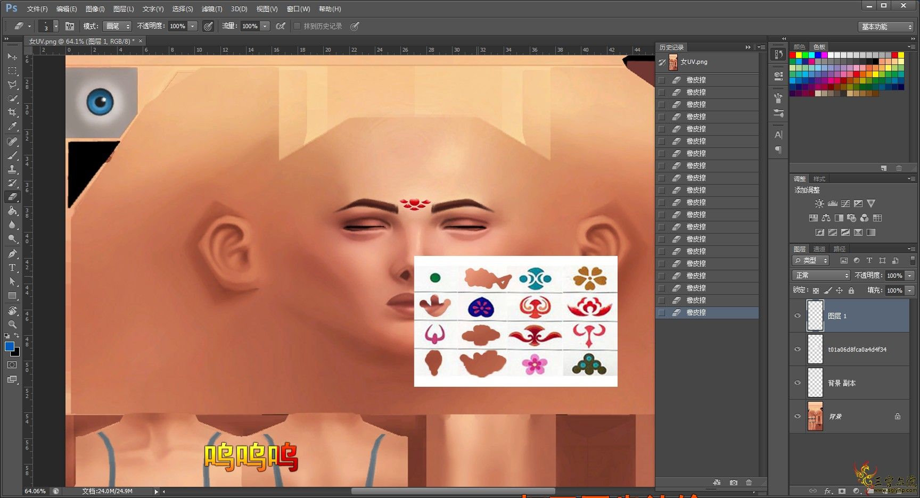Add a Brightness/Contrast adjustment
The height and width of the screenshot is (498, 920).
(x=819, y=204)
